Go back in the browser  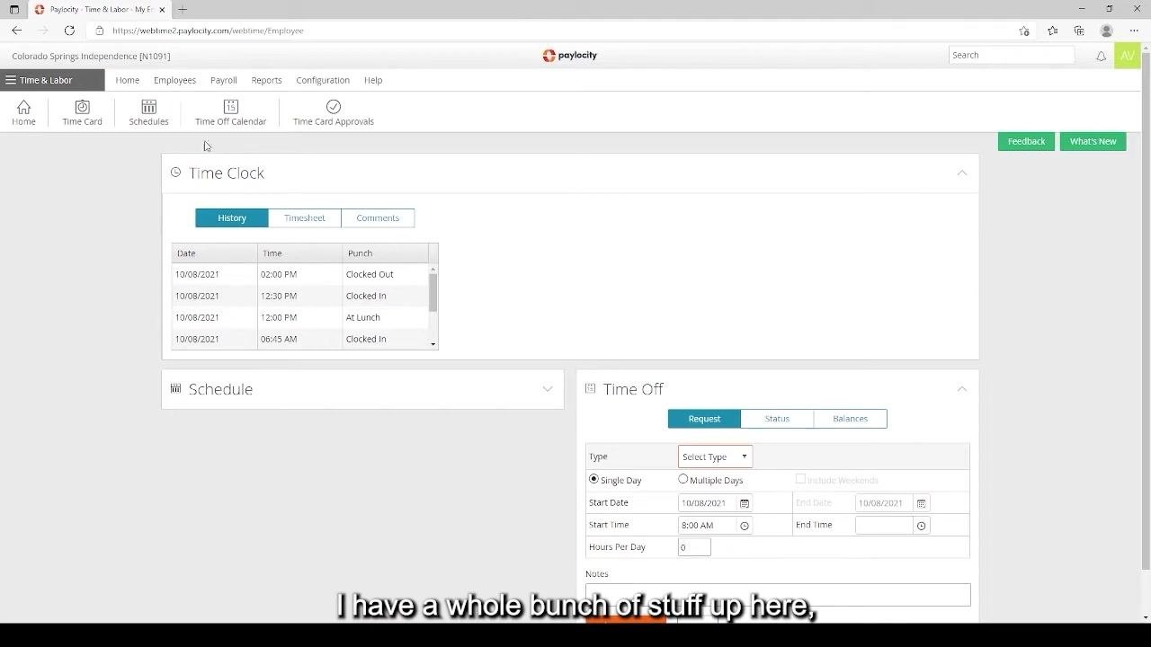16,31
